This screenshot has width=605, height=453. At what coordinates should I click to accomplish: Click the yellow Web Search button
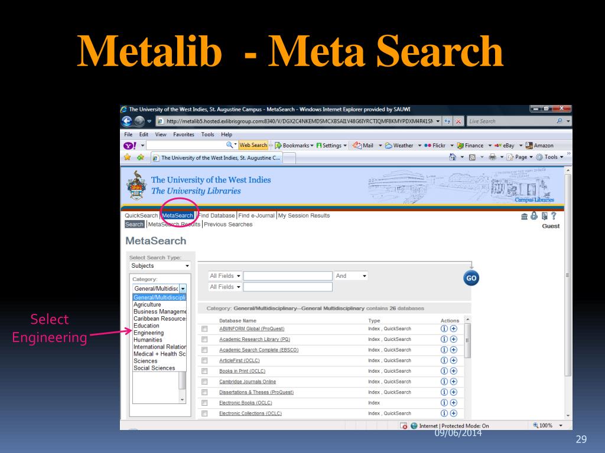coord(253,145)
